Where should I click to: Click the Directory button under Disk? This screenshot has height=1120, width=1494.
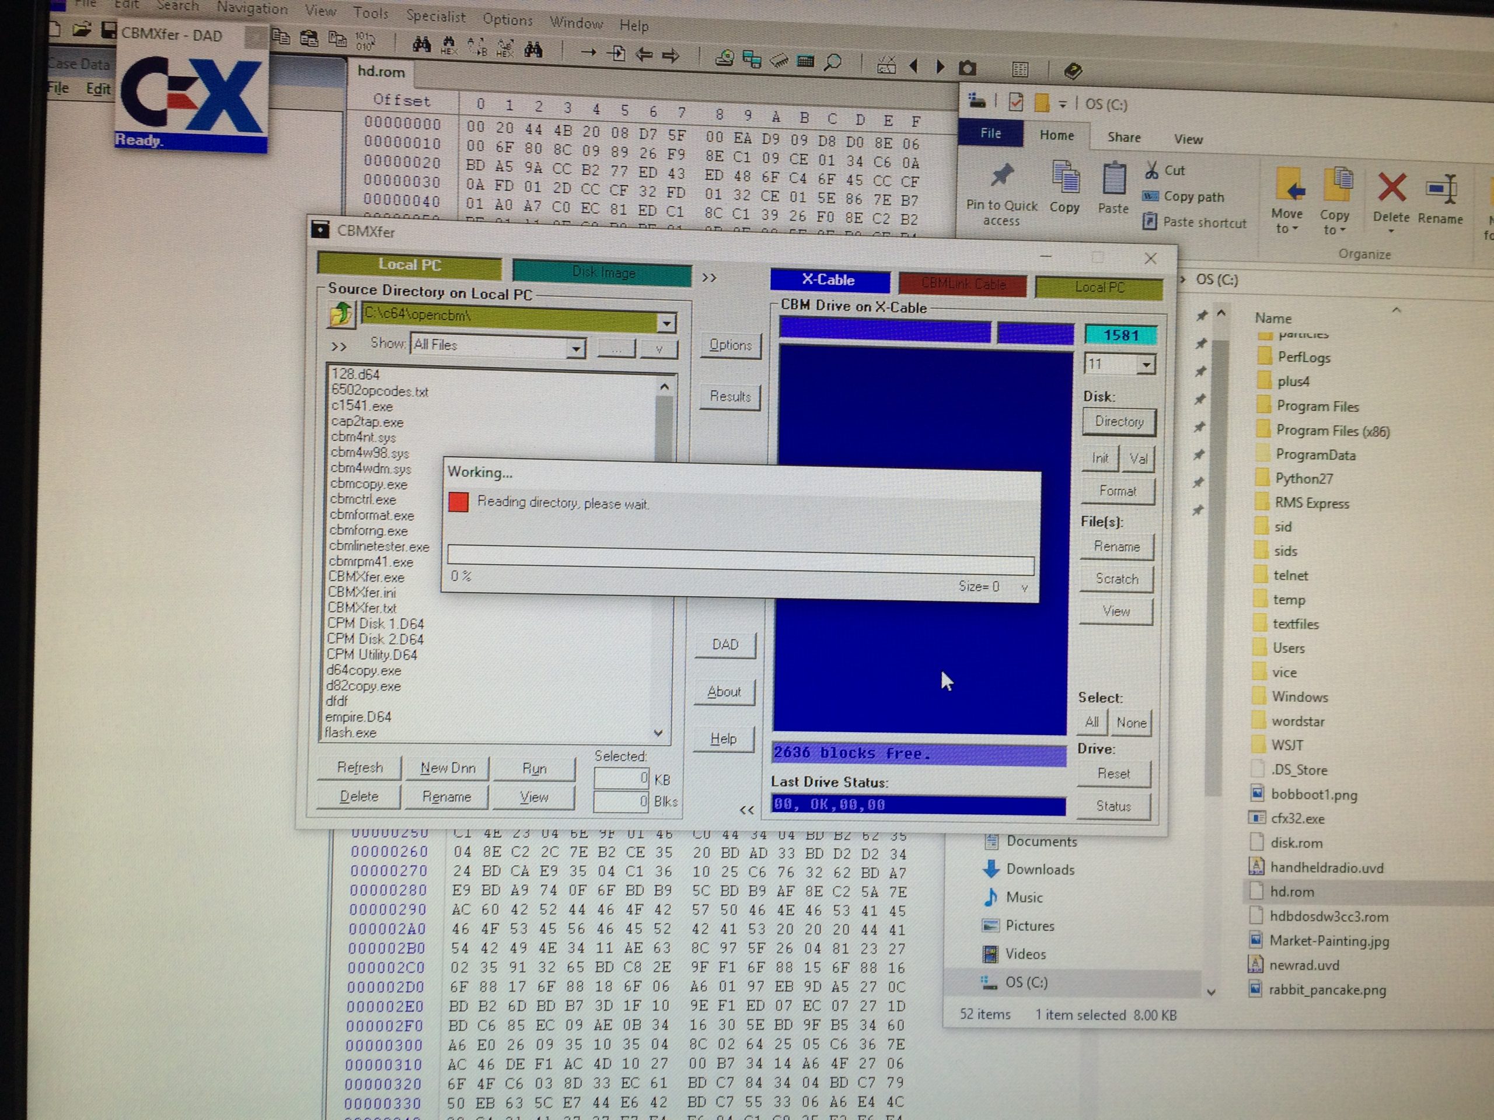click(x=1119, y=422)
